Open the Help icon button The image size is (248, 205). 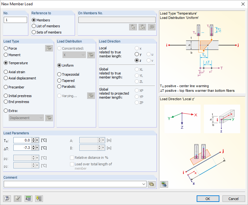(7, 198)
